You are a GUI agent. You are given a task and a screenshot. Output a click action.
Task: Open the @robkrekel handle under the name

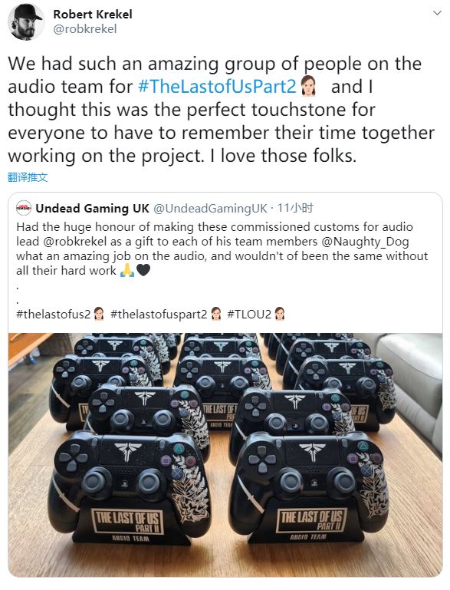tap(85, 29)
